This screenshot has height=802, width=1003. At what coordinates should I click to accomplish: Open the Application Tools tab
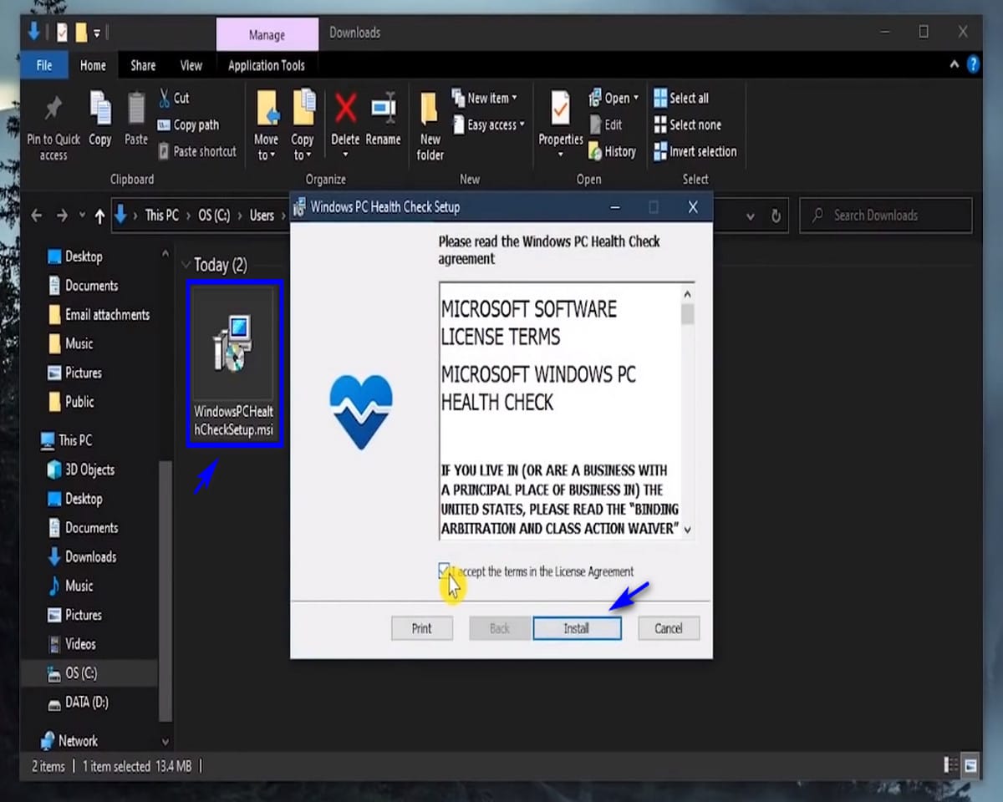coord(267,65)
